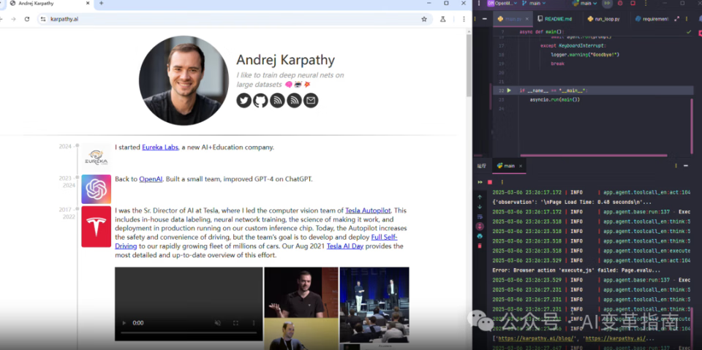Open more actions in PyCharm top toolbar

(646, 3)
